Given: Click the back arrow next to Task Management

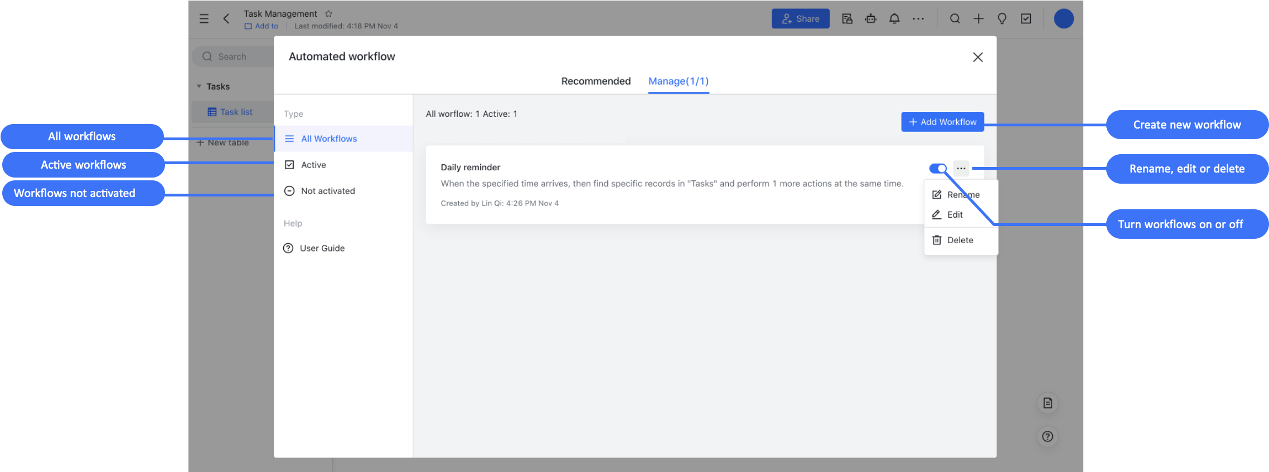Looking at the screenshot, I should tap(226, 19).
